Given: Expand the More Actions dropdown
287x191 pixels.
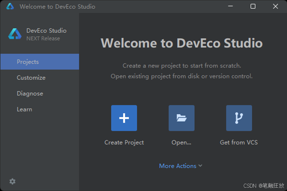Looking at the screenshot, I should (x=181, y=166).
